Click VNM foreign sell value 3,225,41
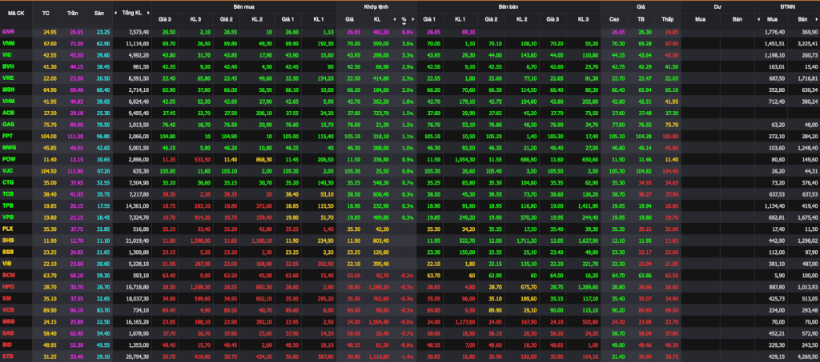Image resolution: width=820 pixels, height=362 pixels. click(809, 43)
